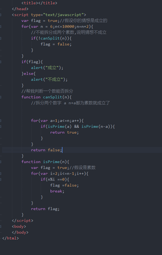The image size is (162, 255).
Task: Click the isPrime function name in its declaration
Action: [51, 162]
